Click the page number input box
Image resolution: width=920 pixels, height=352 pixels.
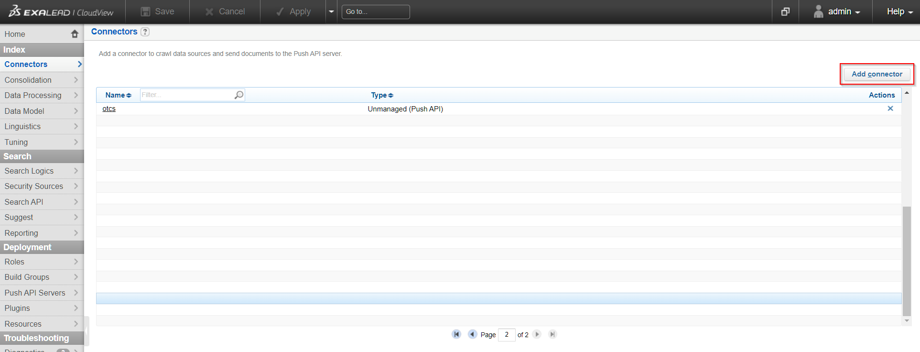pos(507,334)
